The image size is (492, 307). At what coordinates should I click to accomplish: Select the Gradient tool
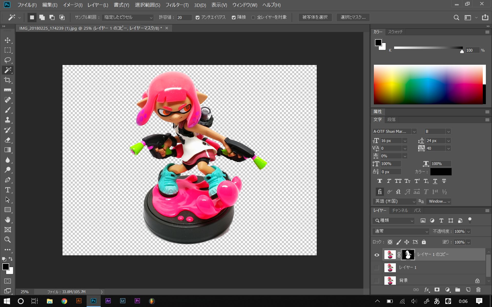pyautogui.click(x=7, y=150)
